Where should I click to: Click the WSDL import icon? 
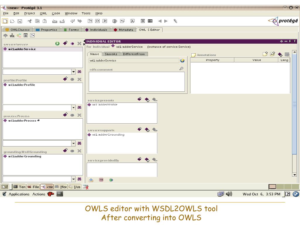click(12, 35)
